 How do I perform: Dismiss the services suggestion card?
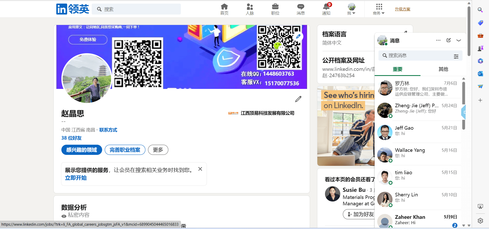click(x=200, y=169)
